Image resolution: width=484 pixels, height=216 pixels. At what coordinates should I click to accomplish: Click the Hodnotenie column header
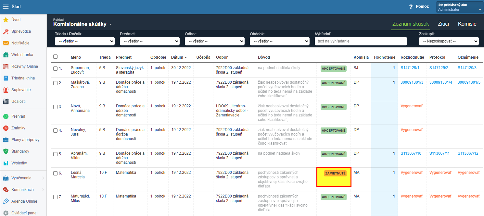coord(385,57)
